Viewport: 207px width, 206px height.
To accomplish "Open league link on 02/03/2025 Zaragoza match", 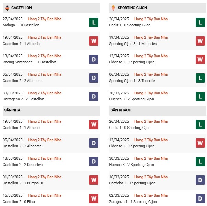I will [x=151, y=195].
